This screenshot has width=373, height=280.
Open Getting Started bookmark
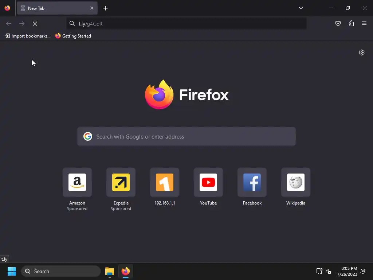73,36
